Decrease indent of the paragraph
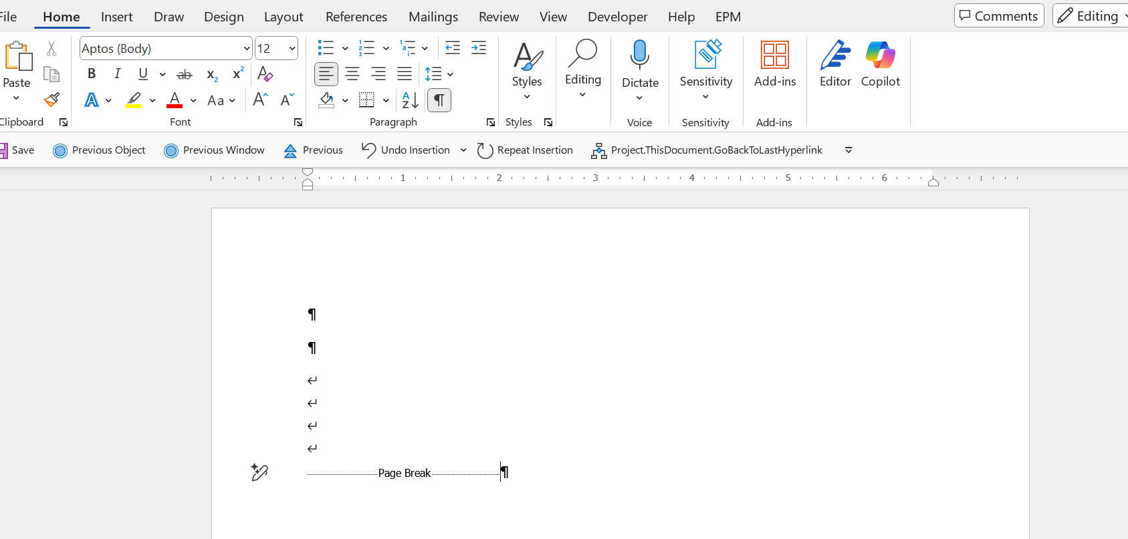 coord(453,47)
